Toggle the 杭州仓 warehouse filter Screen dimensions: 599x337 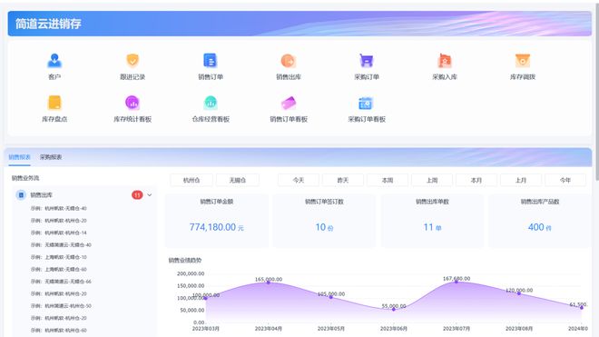[191, 180]
